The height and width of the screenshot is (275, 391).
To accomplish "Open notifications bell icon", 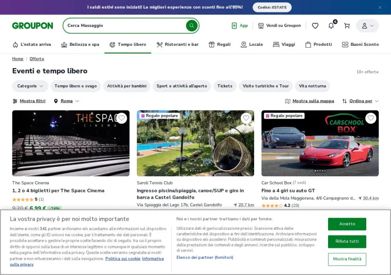I will coord(331,26).
